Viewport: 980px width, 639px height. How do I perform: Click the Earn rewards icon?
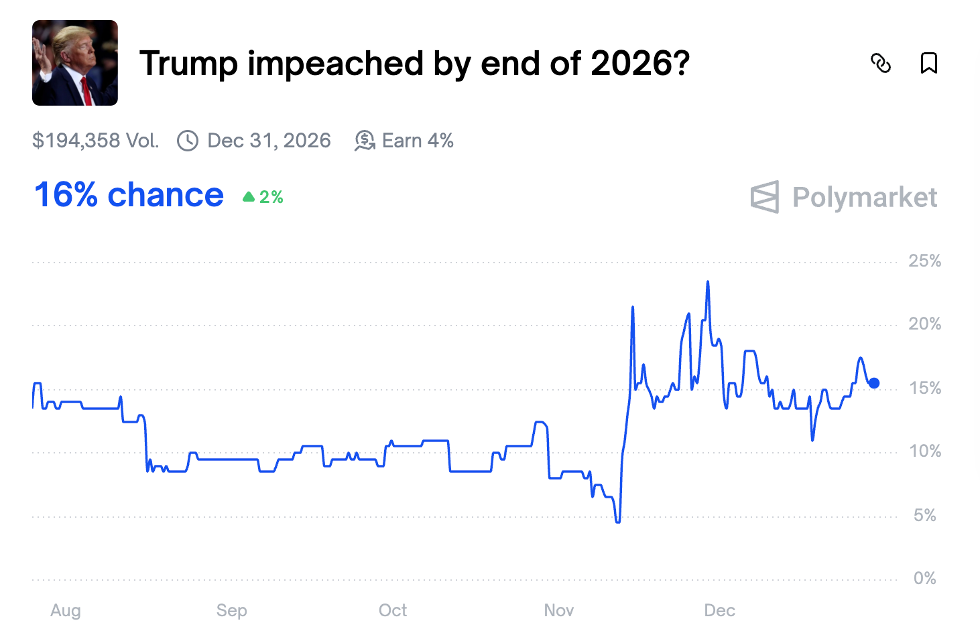pos(365,141)
